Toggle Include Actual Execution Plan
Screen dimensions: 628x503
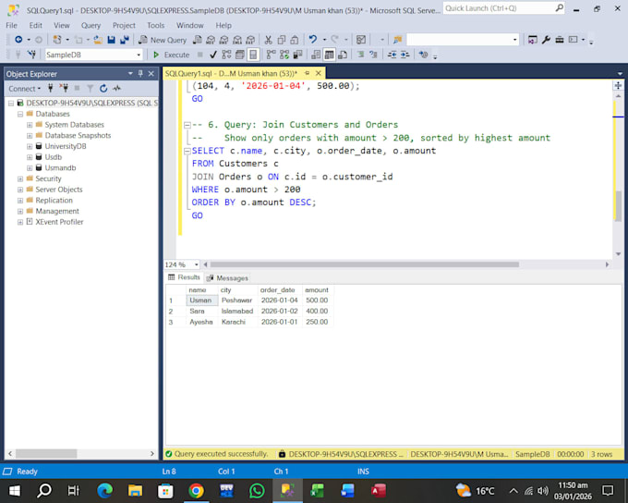(272, 55)
